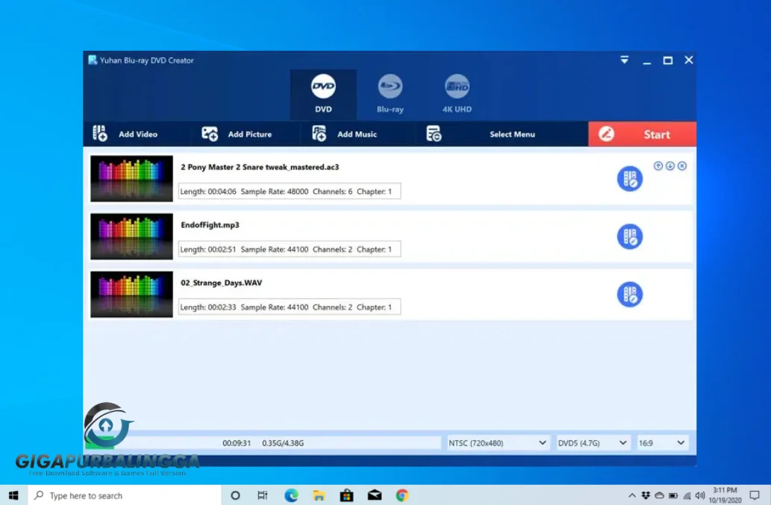
Task: Open the taskbar clock showing 3:11 PM
Action: click(725, 495)
